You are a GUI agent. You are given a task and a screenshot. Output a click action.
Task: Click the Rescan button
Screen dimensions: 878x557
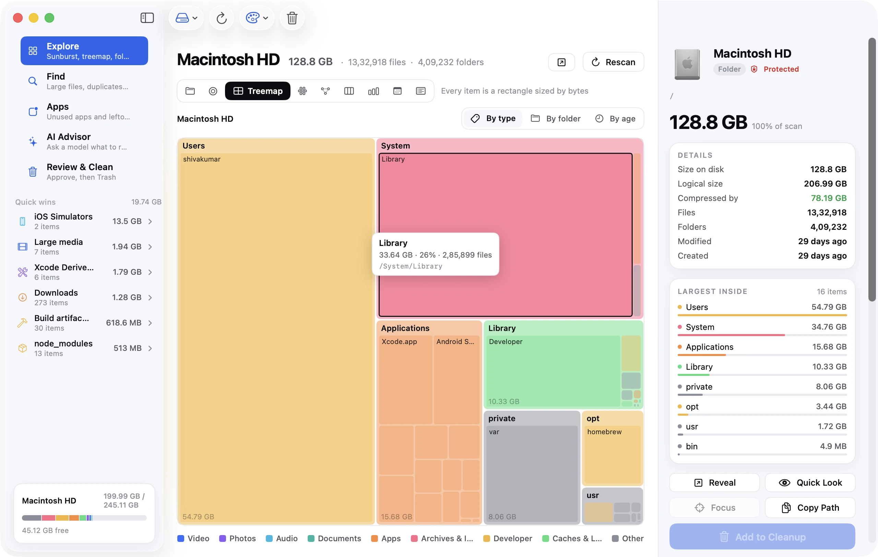click(613, 62)
